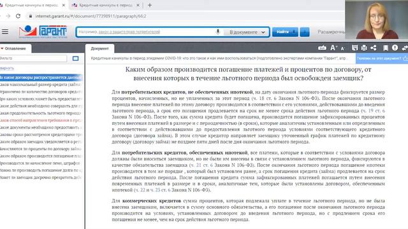Click the 'Найти' search button
The image size is (408, 229).
[285, 32]
